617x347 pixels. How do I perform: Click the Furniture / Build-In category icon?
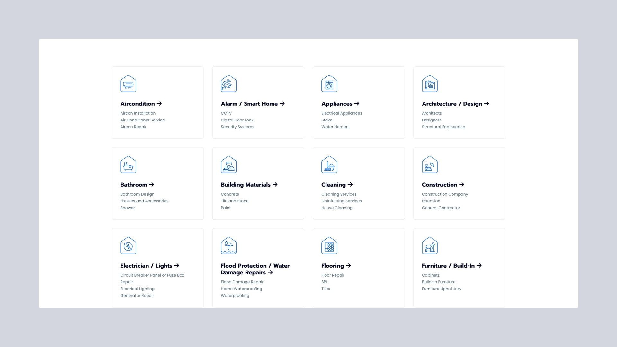pyautogui.click(x=430, y=245)
